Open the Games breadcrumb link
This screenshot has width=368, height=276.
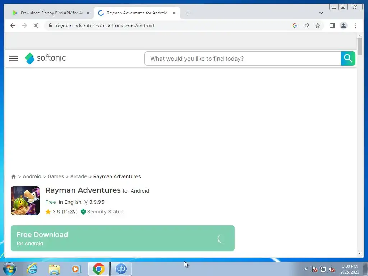pyautogui.click(x=56, y=176)
